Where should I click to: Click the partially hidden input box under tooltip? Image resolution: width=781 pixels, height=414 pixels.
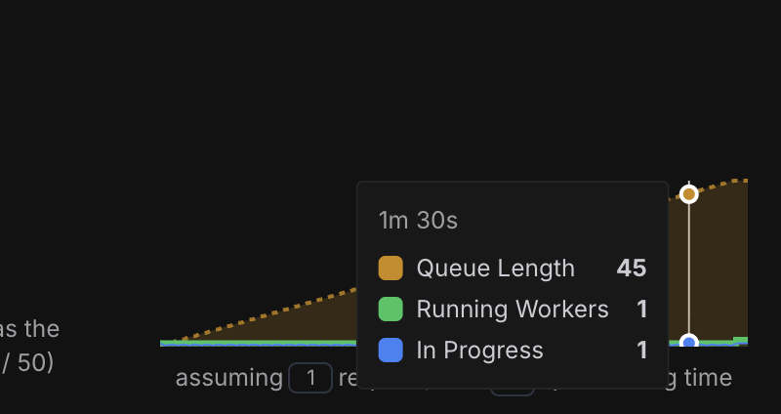[x=513, y=391]
